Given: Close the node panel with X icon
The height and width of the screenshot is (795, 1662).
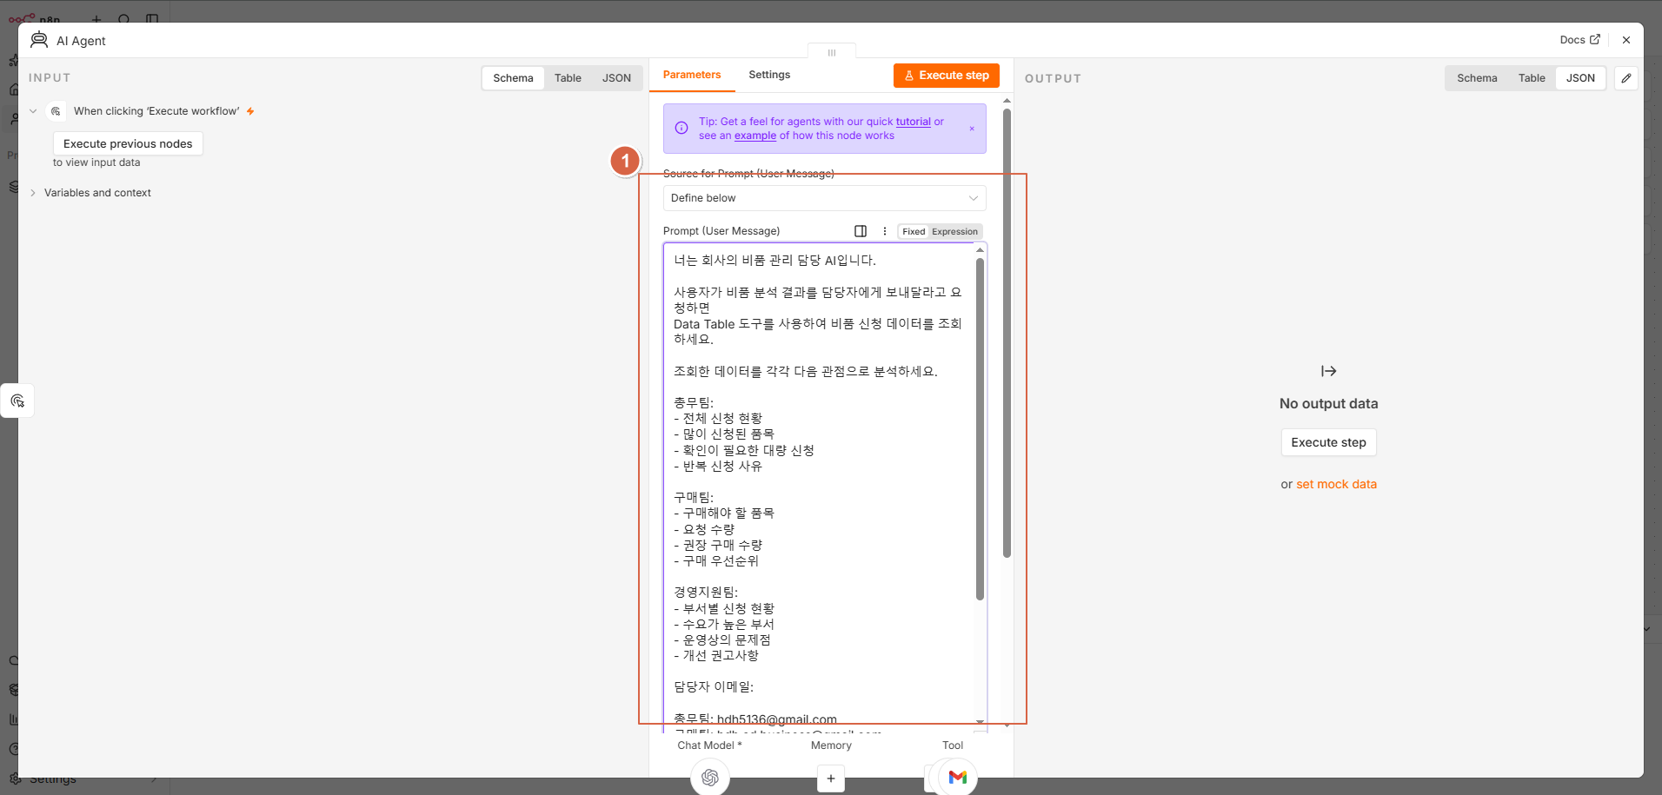Looking at the screenshot, I should coord(1626,40).
